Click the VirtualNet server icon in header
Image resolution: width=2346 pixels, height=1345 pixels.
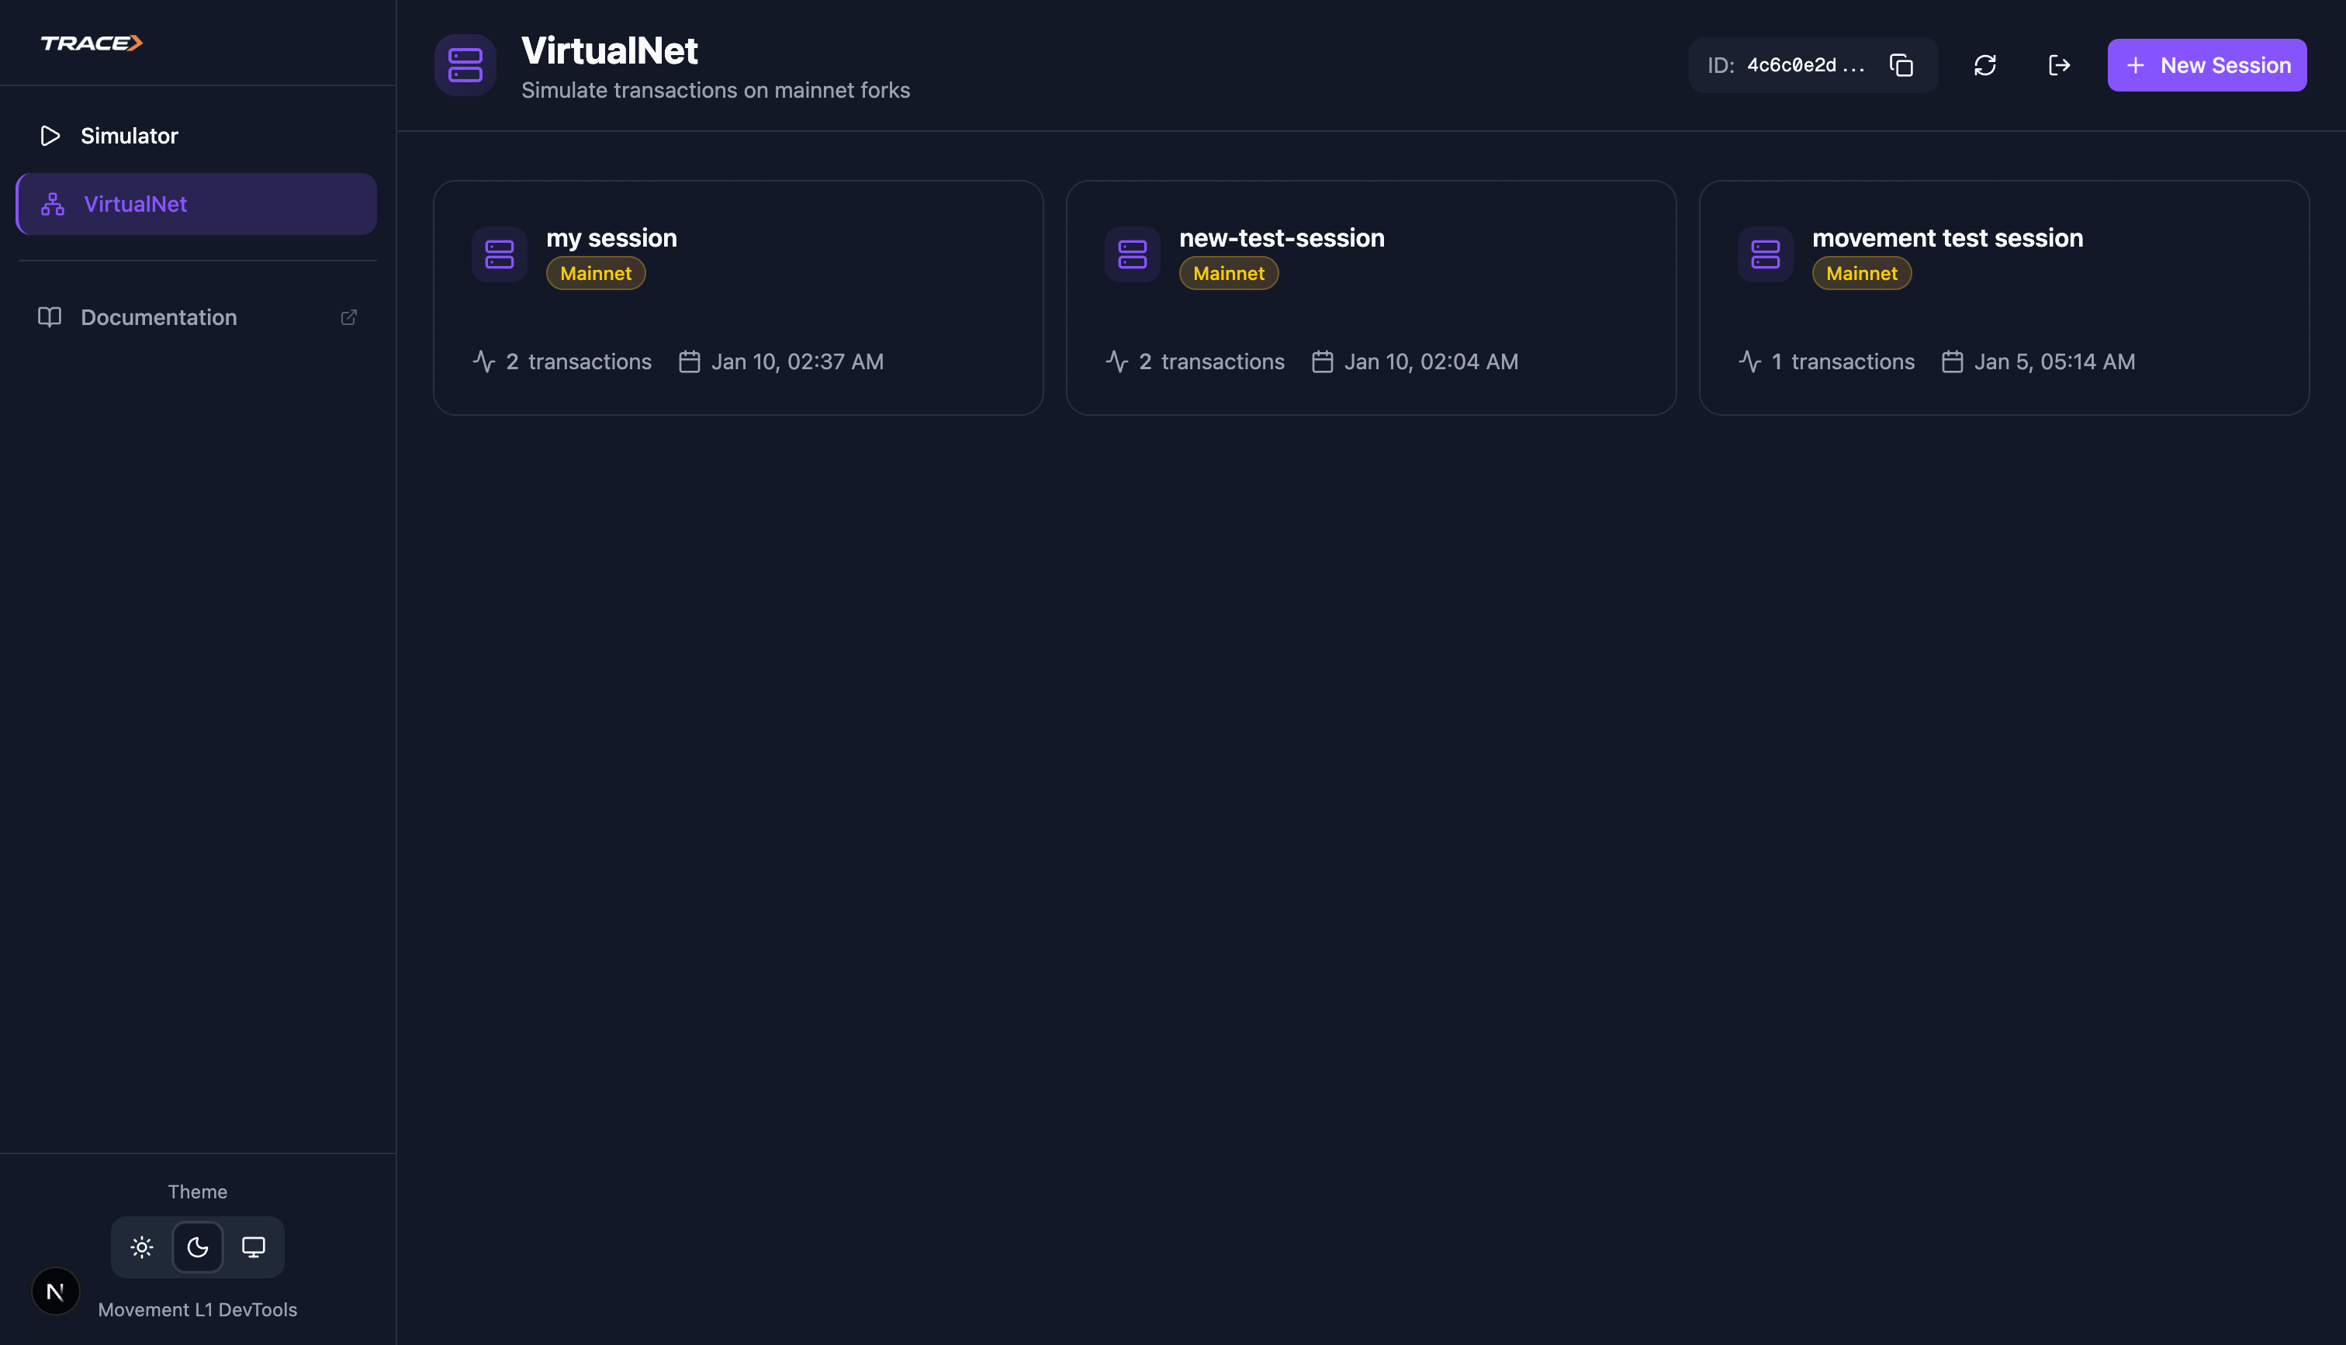click(x=465, y=66)
